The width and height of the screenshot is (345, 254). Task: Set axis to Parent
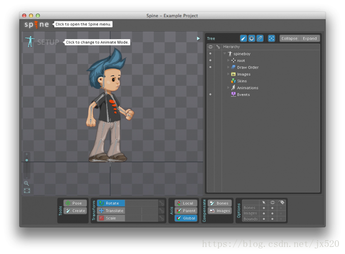[186, 211]
